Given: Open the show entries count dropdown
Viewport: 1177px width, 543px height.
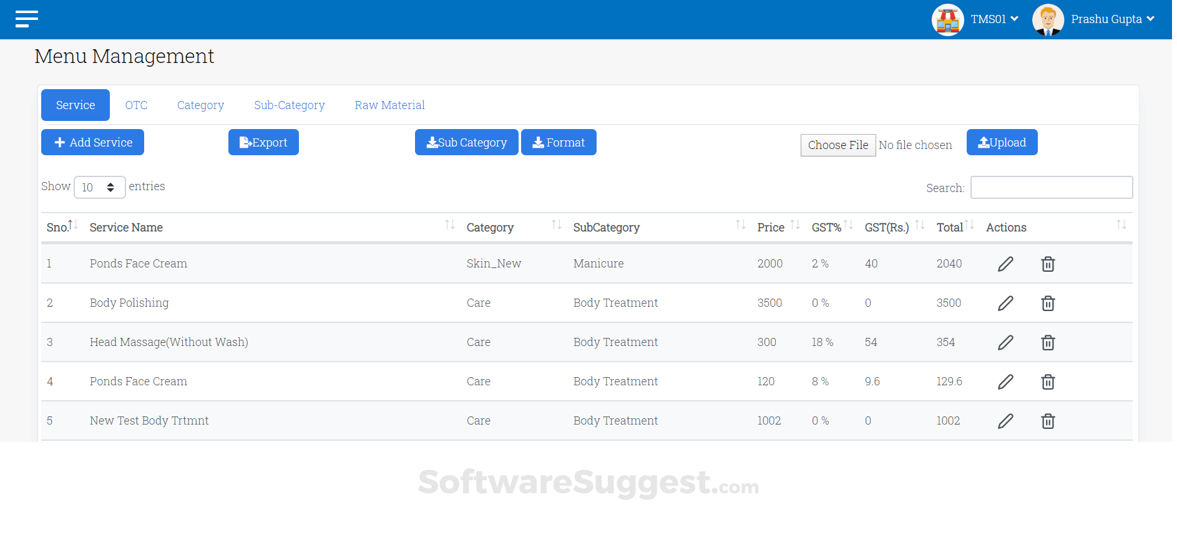Looking at the screenshot, I should point(99,187).
